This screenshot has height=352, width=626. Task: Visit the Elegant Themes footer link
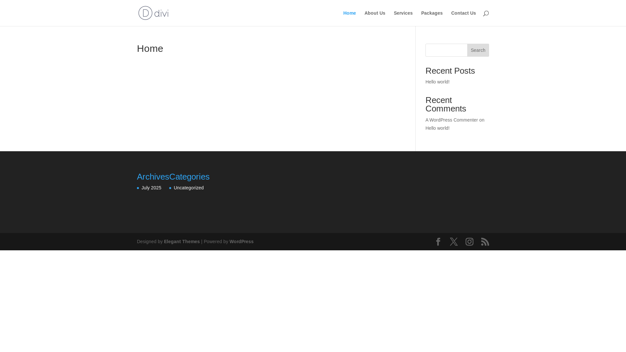tap(182, 242)
